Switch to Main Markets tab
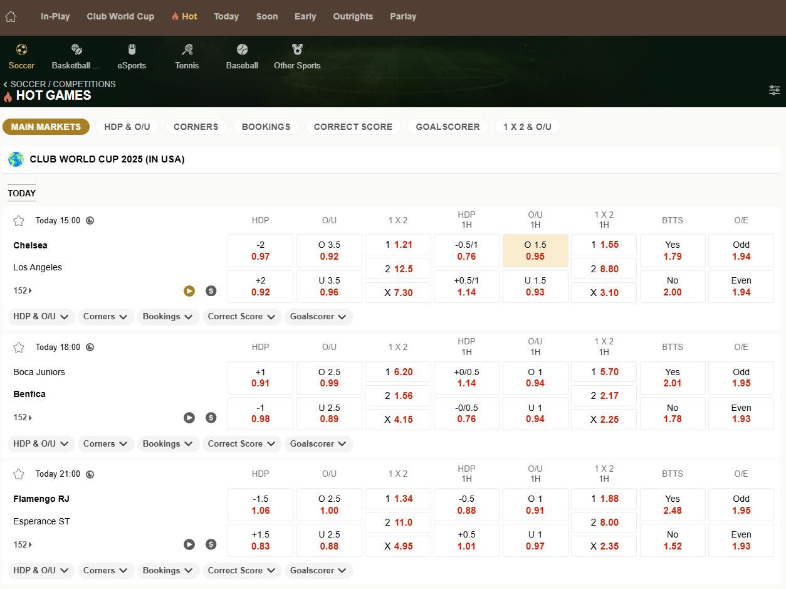786x589 pixels. [x=46, y=127]
